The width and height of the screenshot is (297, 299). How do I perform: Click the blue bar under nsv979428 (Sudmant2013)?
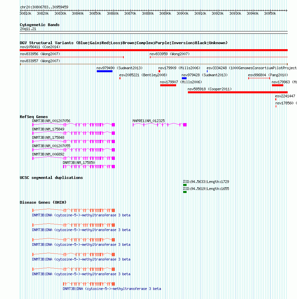(x=184, y=78)
